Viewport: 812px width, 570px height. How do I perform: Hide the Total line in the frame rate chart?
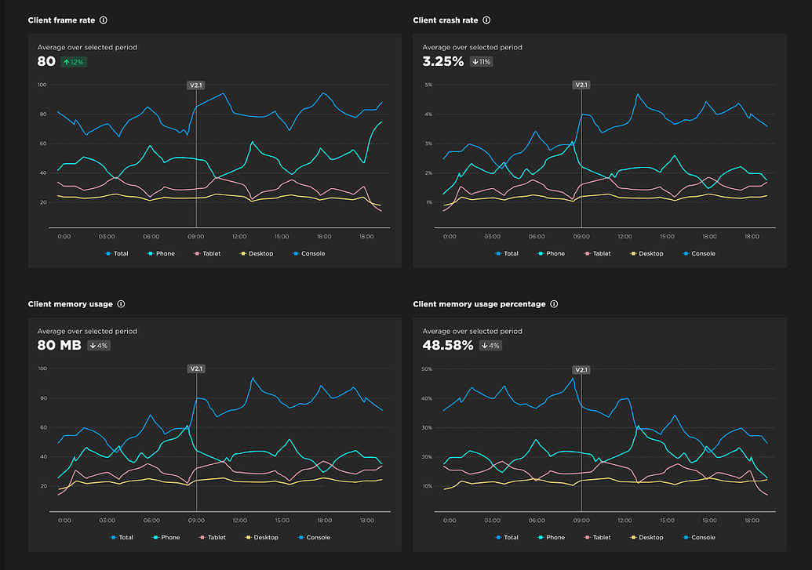point(117,253)
